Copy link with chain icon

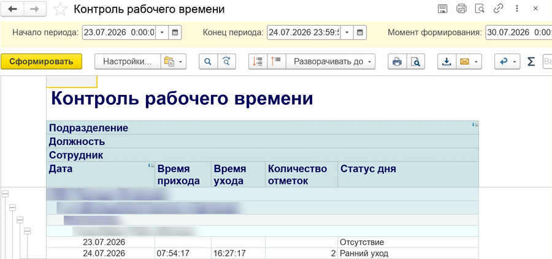coord(498,9)
